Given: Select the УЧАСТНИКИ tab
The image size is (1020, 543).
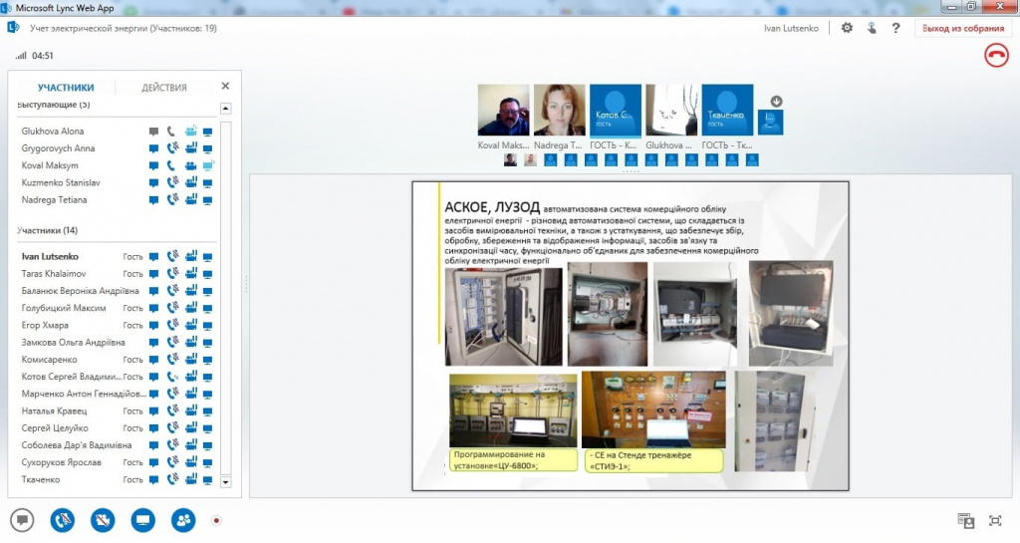Looking at the screenshot, I should pyautogui.click(x=66, y=87).
